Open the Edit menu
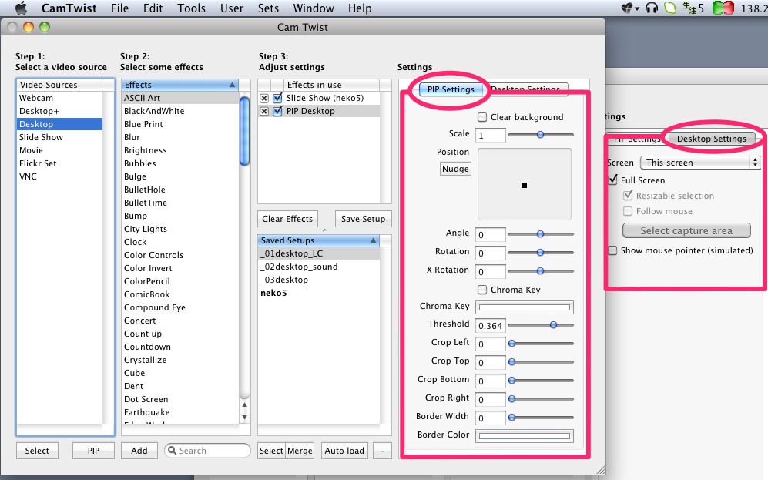Viewport: 768px width, 480px height. coord(153,8)
